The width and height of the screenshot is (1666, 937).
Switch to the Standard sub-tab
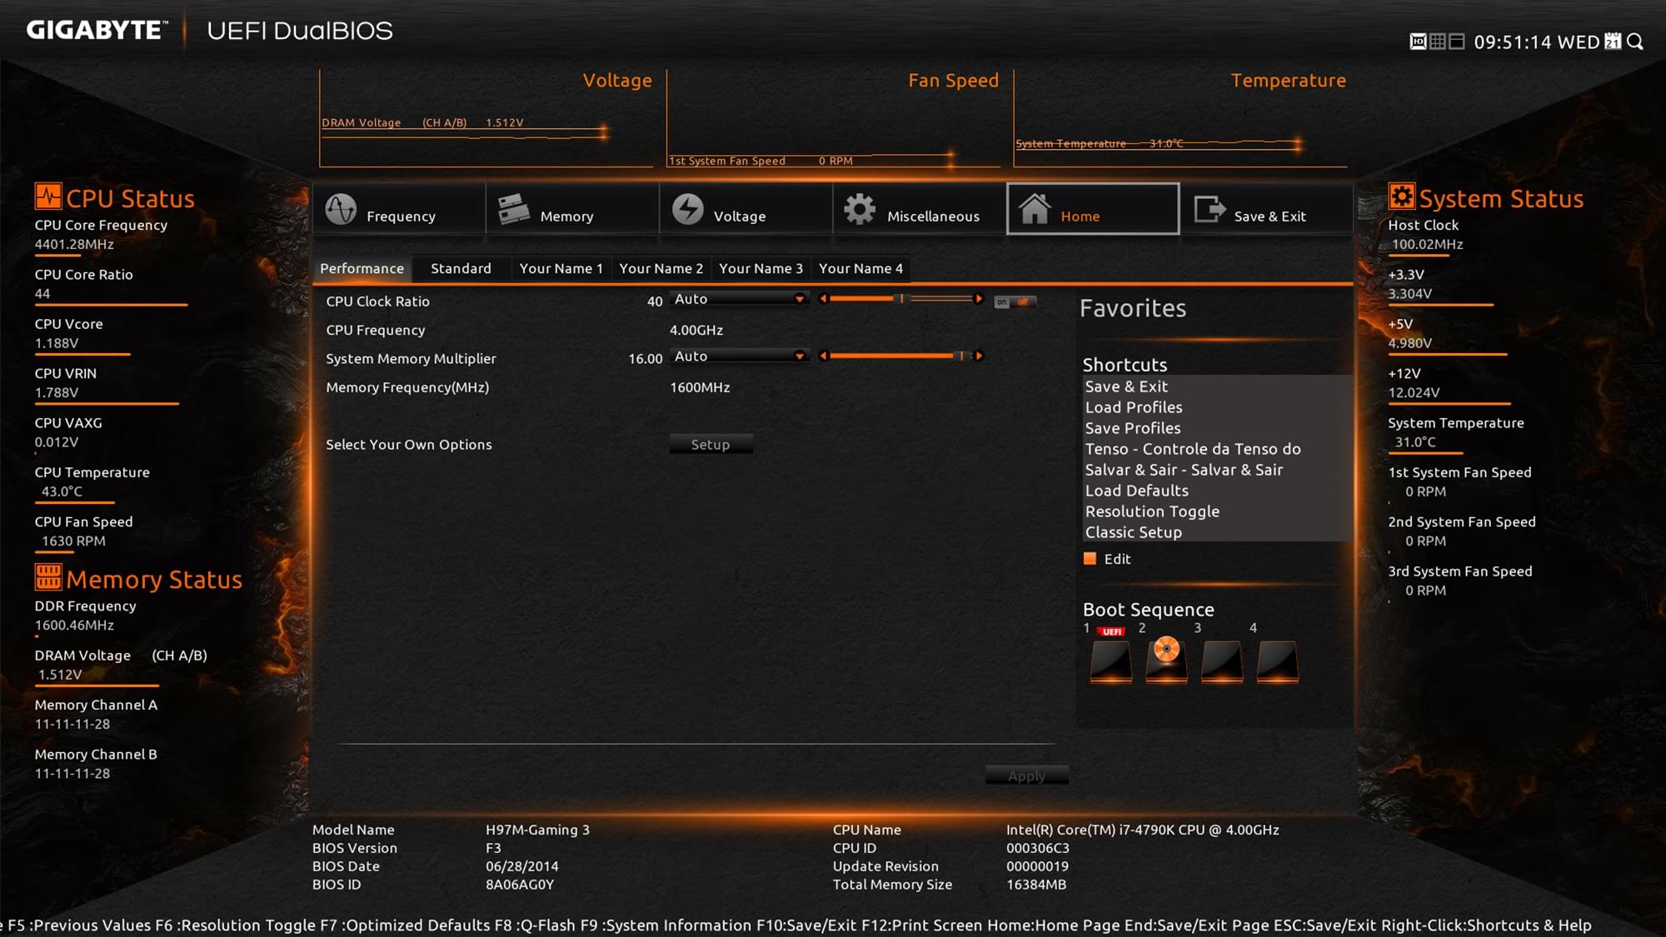pyautogui.click(x=461, y=268)
